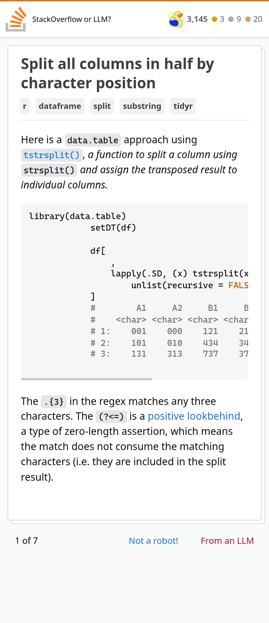Open the "positive lookbehind" link
The height and width of the screenshot is (623, 269).
[x=194, y=416]
